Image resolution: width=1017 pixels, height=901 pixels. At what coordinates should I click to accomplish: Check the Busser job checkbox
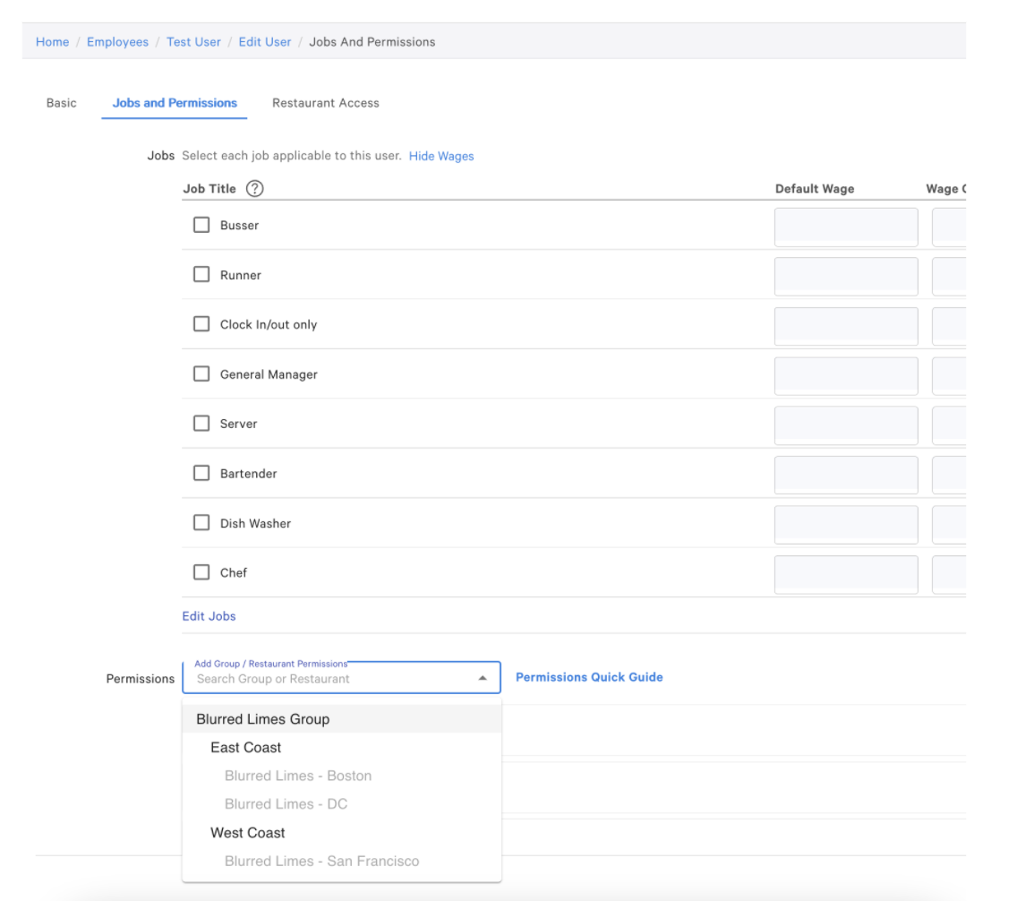click(x=201, y=225)
